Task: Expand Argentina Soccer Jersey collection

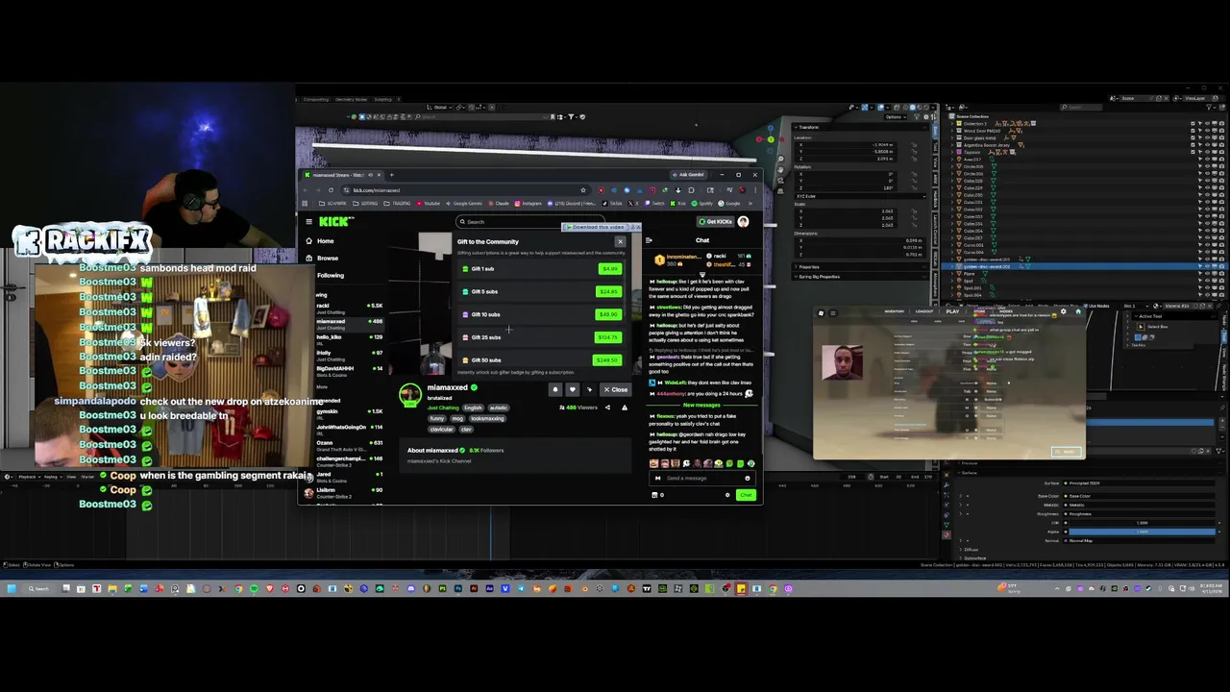Action: point(952,145)
